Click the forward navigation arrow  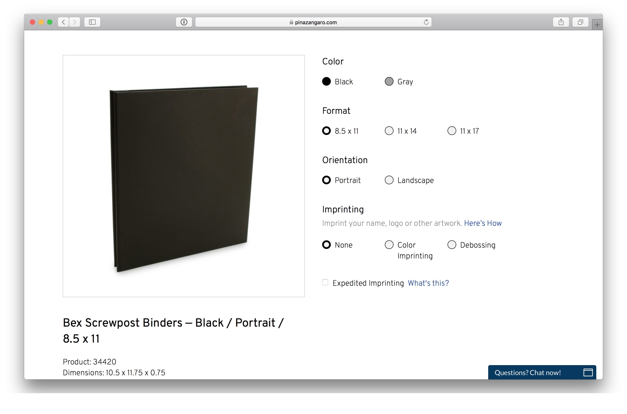pyautogui.click(x=75, y=22)
